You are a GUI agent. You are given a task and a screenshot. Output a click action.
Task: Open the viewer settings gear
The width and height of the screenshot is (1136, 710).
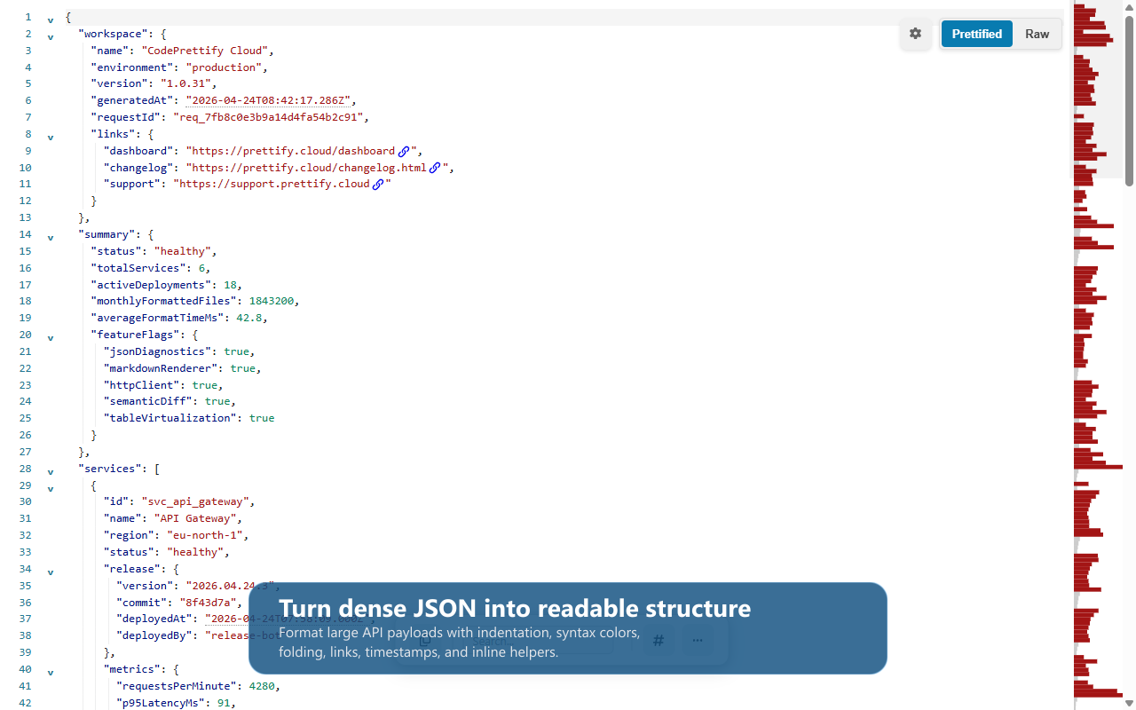click(915, 34)
